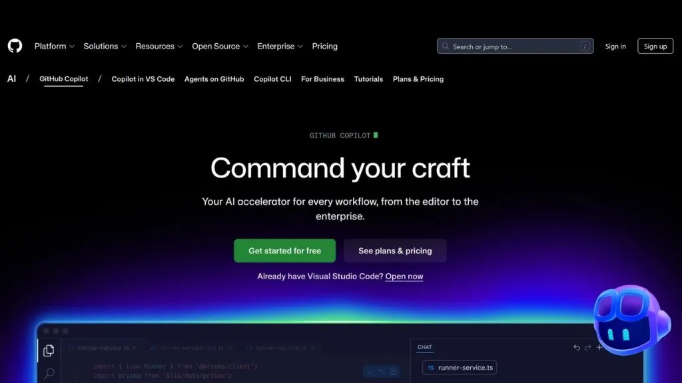Open the Copilot CLI tab
This screenshot has width=682, height=383.
click(272, 79)
